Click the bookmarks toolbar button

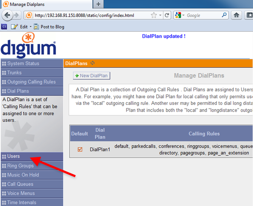[x=249, y=15]
